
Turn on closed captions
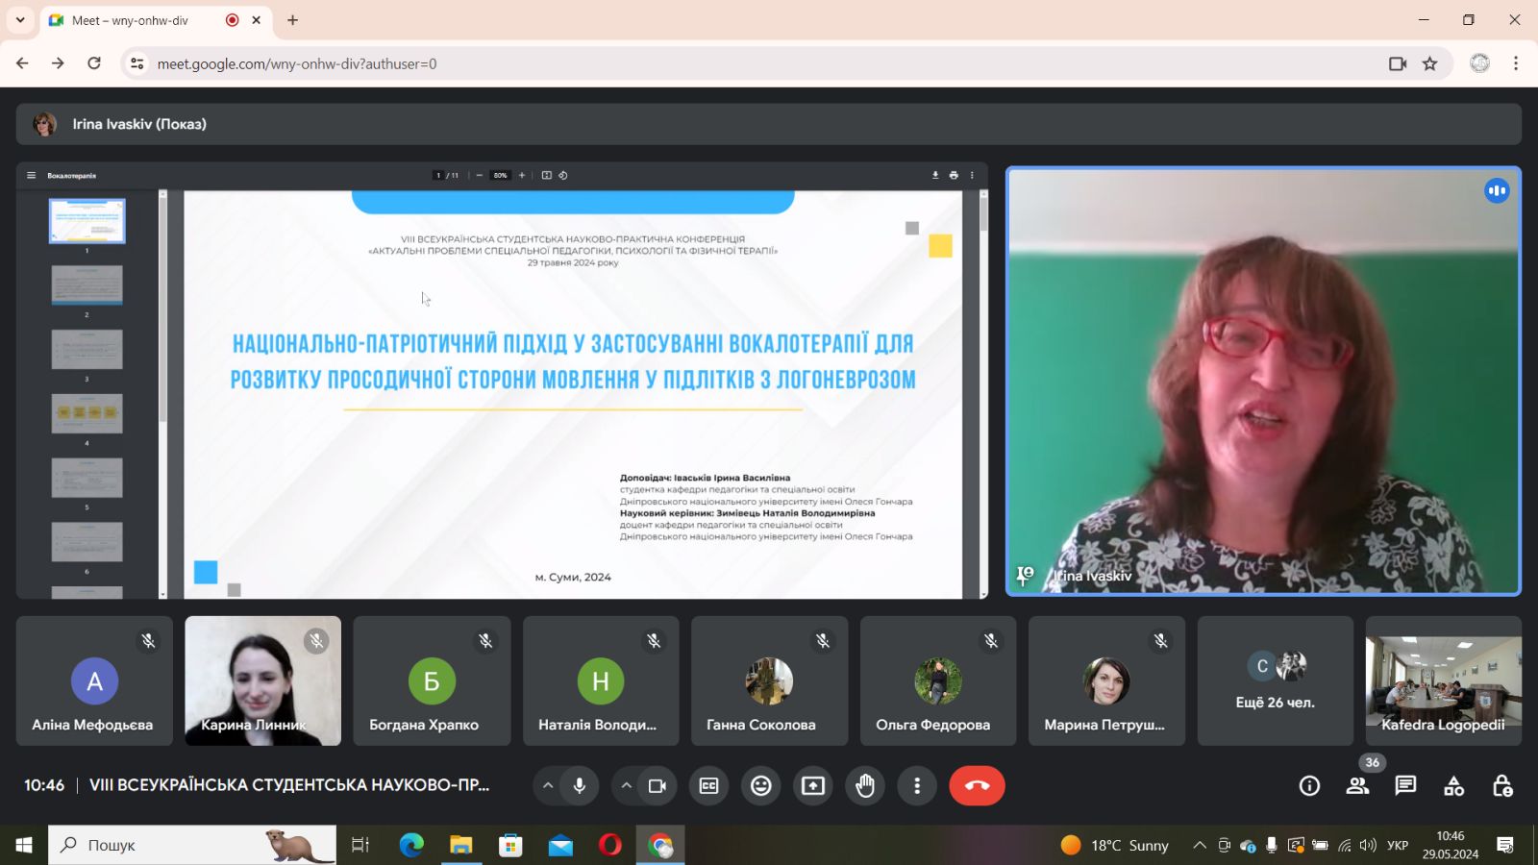pyautogui.click(x=708, y=786)
